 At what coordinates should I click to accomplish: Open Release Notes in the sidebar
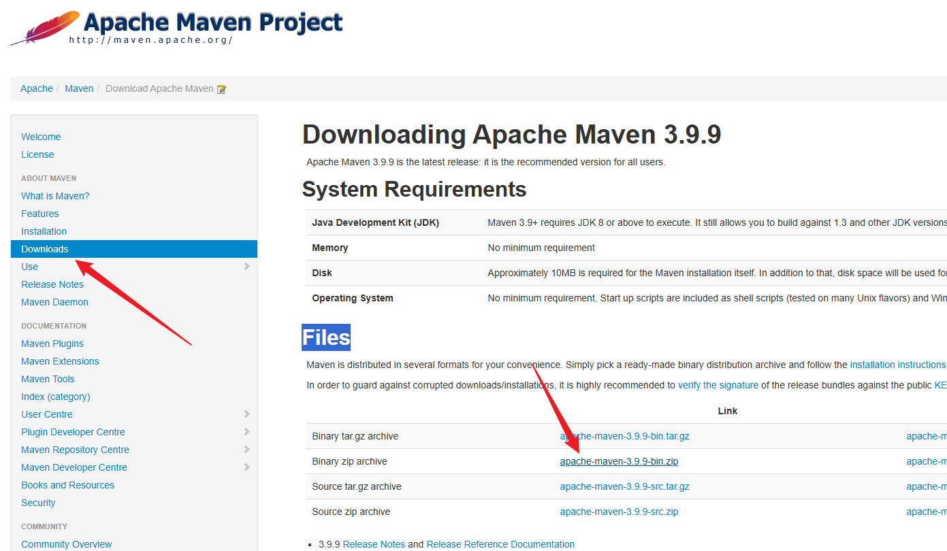[52, 284]
